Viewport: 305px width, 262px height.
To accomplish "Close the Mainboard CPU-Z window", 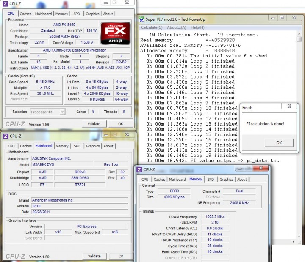I will coord(127,135).
